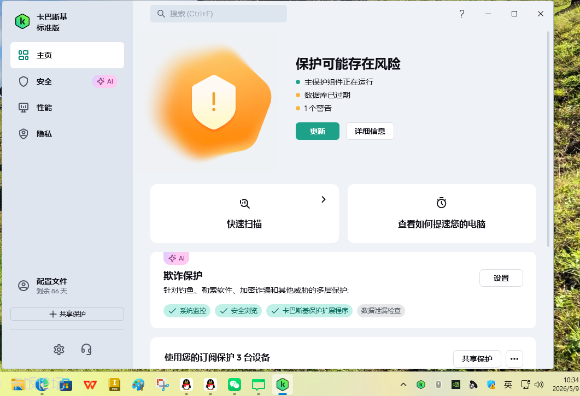
Task: Click the orange warning shield icon
Action: 213,103
